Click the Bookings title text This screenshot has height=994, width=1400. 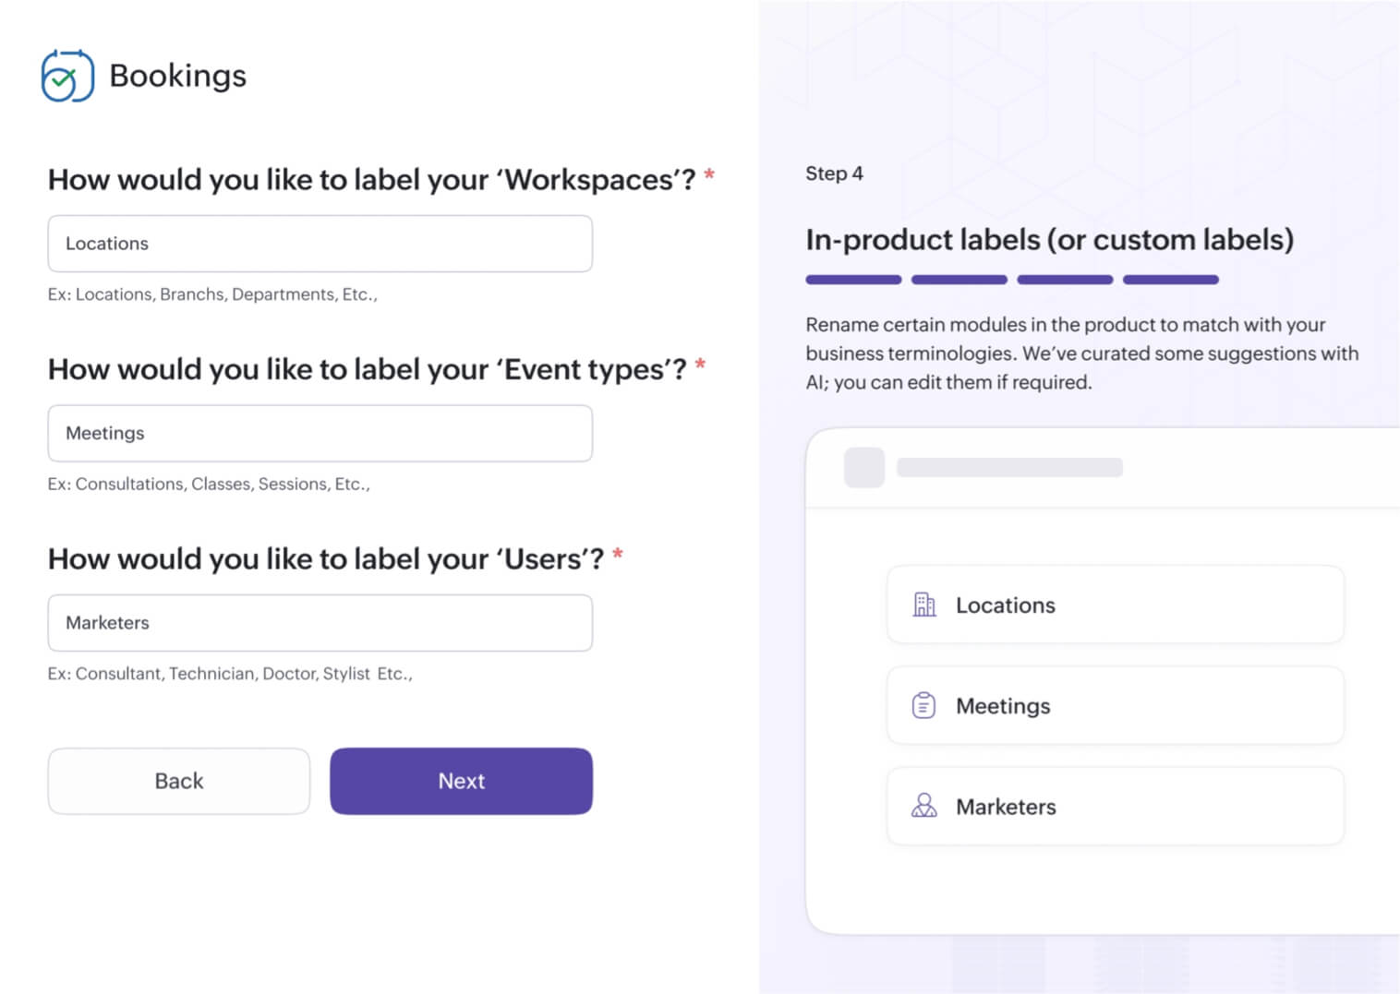point(177,76)
